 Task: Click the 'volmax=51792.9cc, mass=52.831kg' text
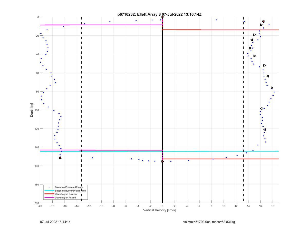[x=209, y=222]
